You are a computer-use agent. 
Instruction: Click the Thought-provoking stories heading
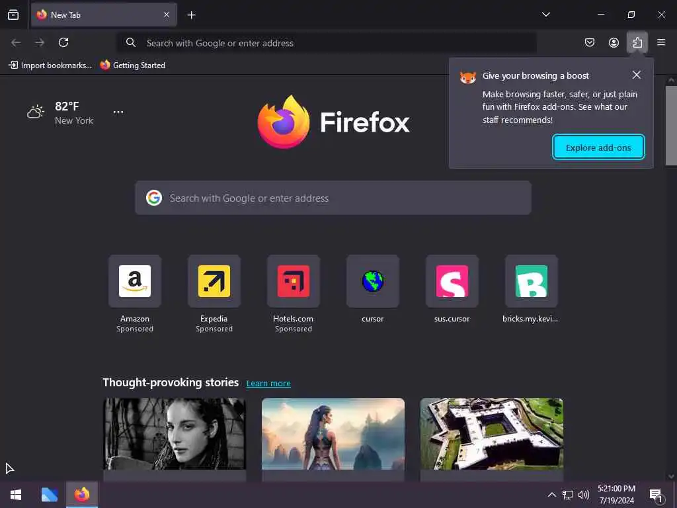point(171,382)
